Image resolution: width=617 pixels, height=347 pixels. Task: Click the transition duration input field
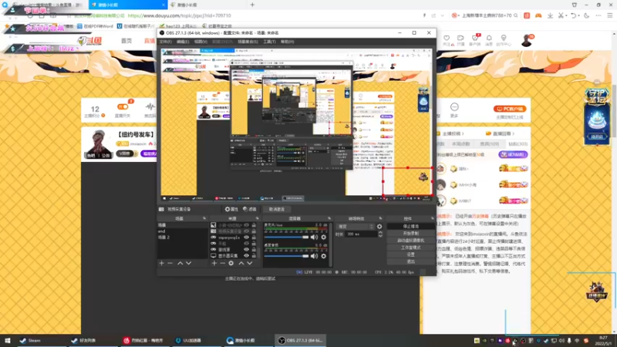tap(361, 234)
